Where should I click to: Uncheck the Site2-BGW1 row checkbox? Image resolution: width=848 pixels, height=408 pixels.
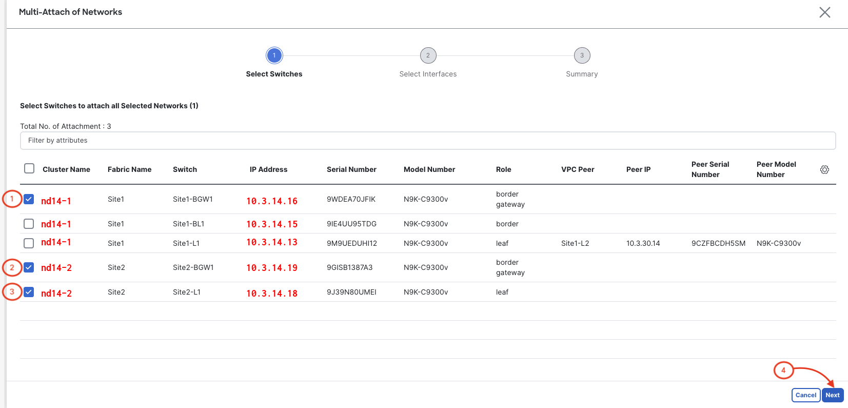[29, 267]
